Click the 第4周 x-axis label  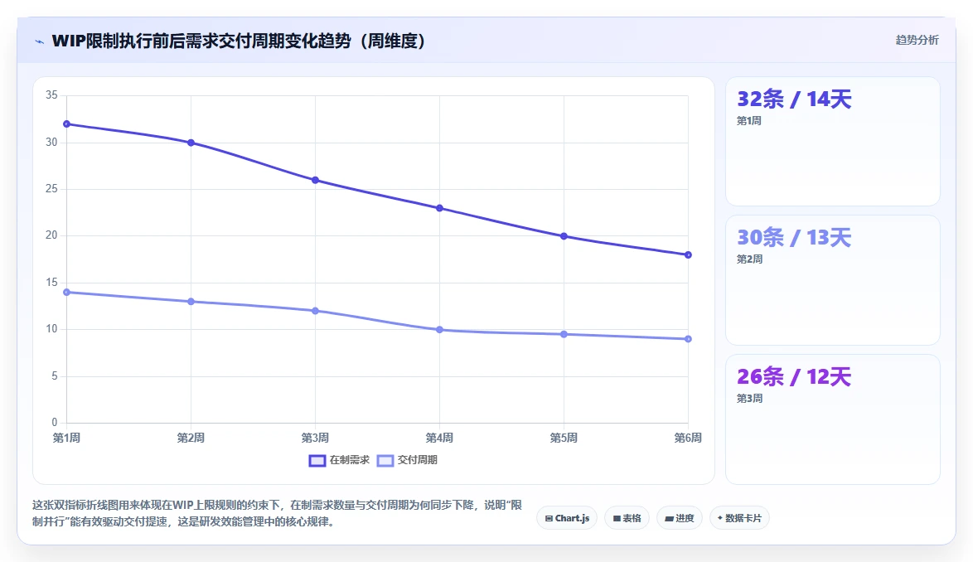click(x=439, y=438)
